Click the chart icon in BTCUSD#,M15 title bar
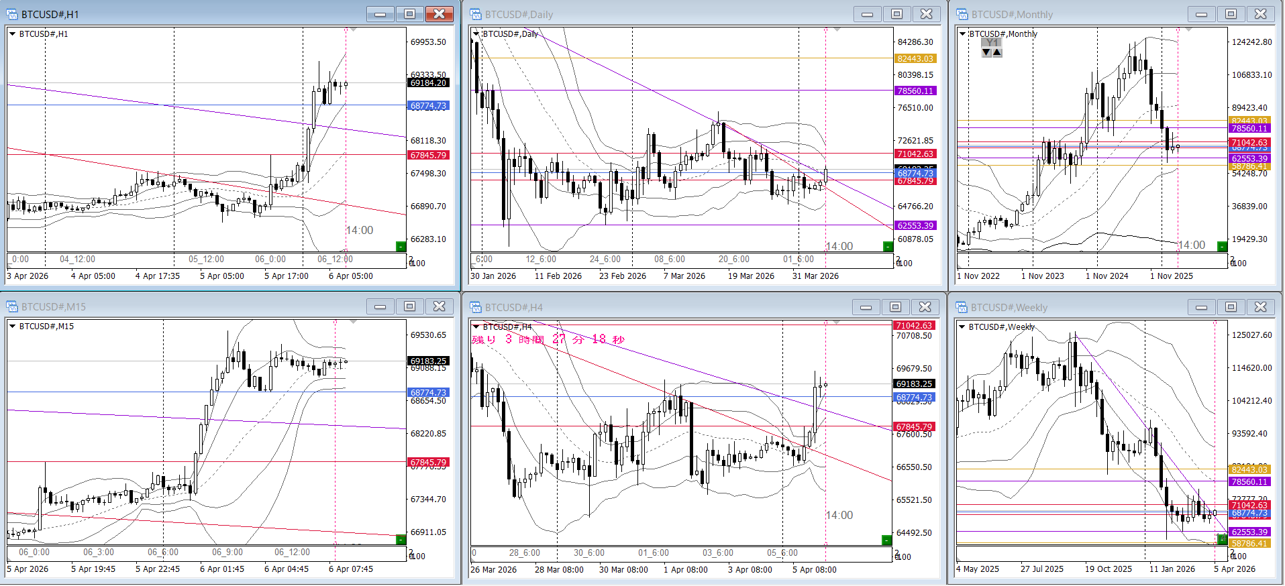This screenshot has width=1285, height=586. (x=12, y=306)
